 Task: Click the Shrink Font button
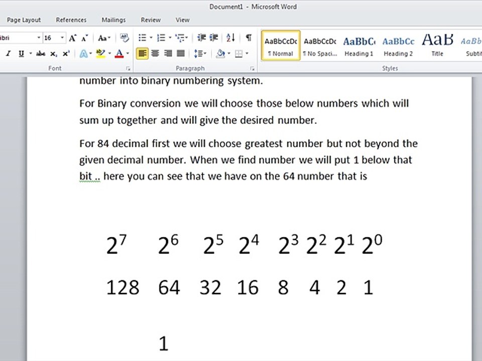click(84, 38)
